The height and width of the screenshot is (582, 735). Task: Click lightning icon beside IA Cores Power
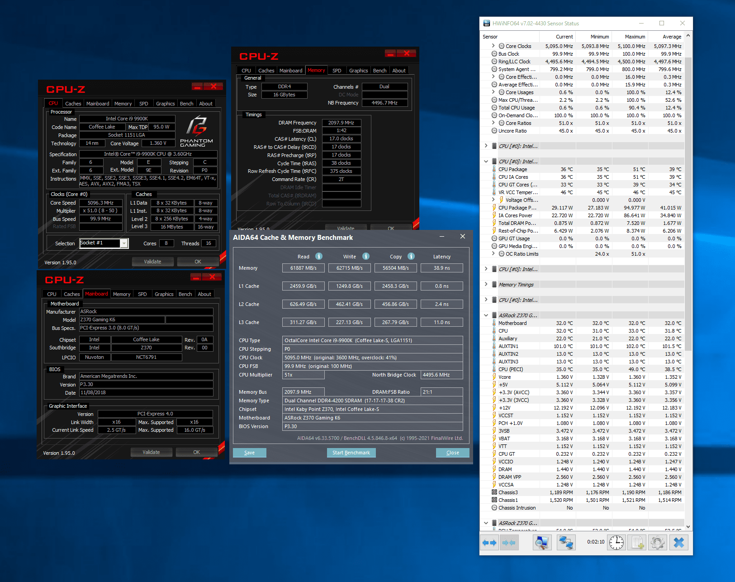[x=494, y=215]
